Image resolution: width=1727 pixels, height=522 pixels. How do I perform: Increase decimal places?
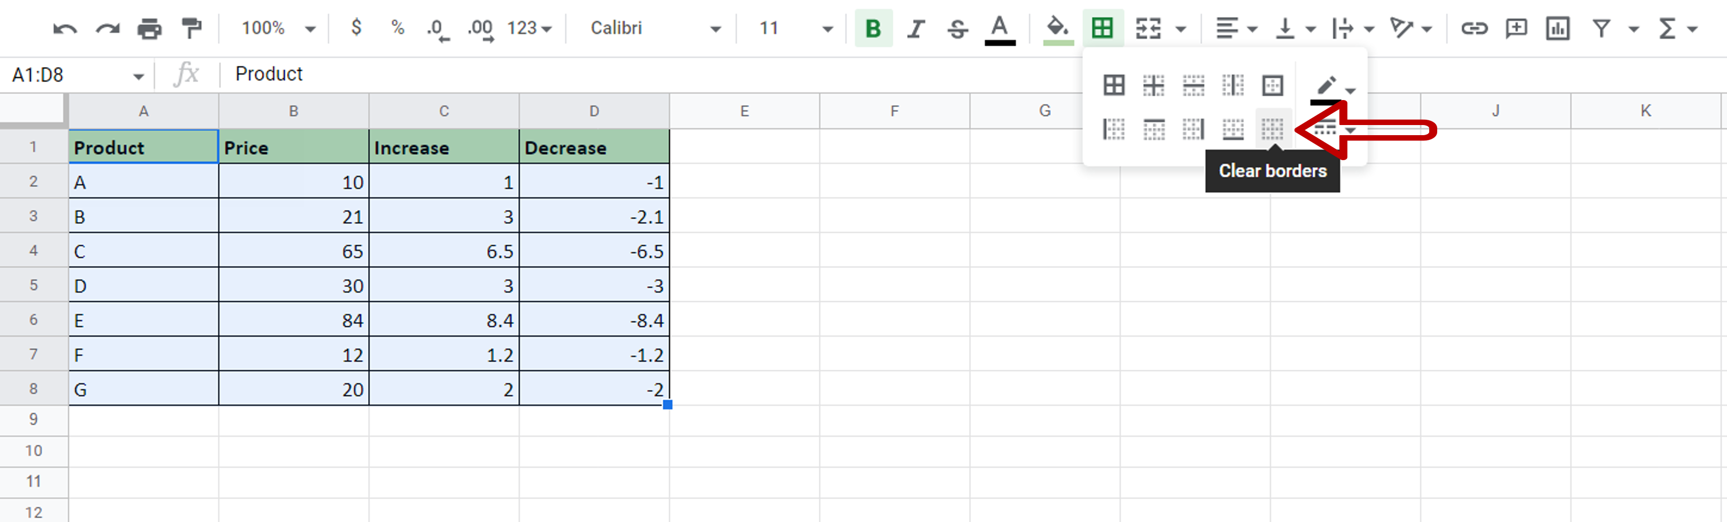[480, 29]
